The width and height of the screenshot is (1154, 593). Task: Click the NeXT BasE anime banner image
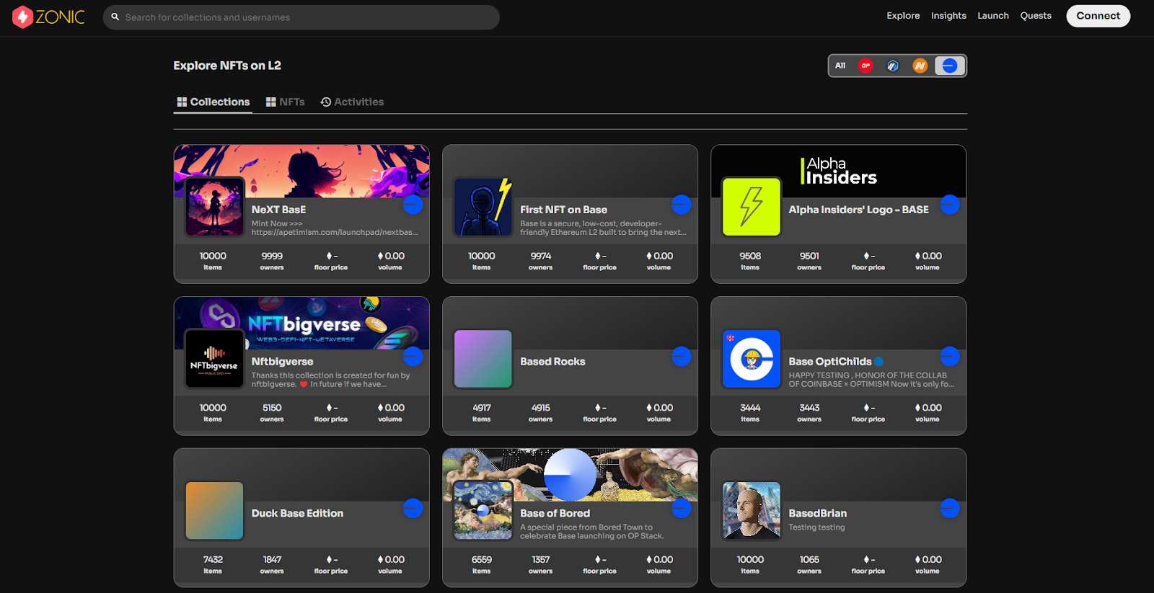pos(301,171)
